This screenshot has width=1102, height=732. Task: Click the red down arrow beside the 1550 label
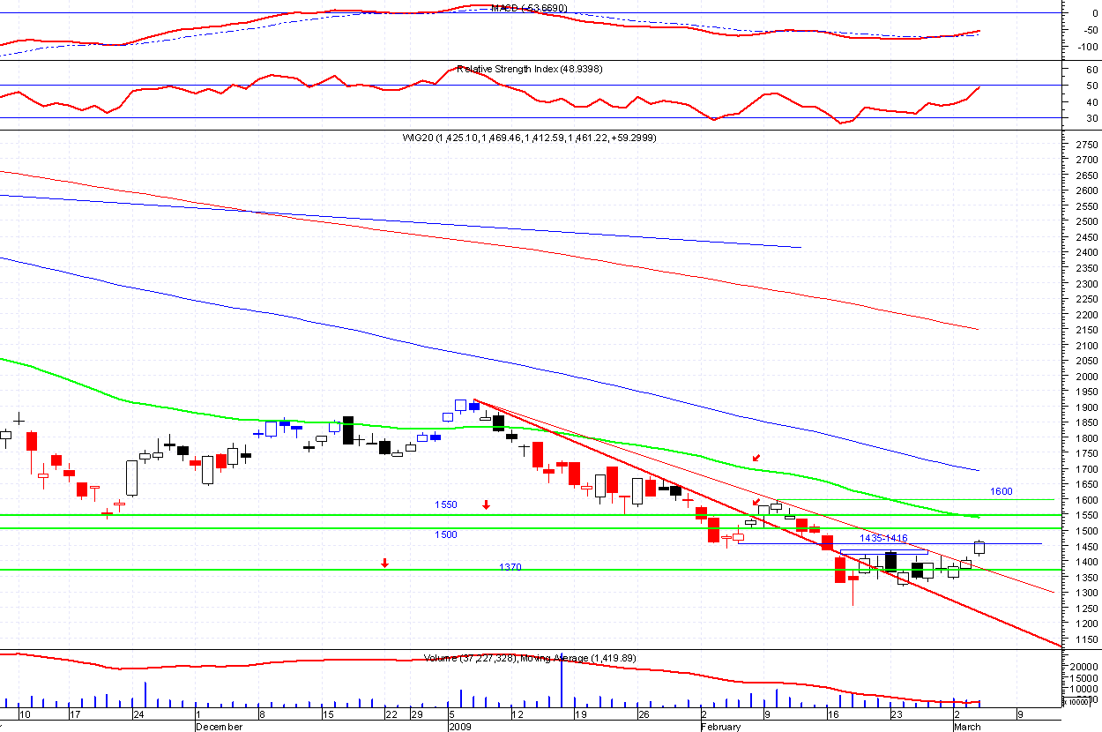(x=486, y=504)
